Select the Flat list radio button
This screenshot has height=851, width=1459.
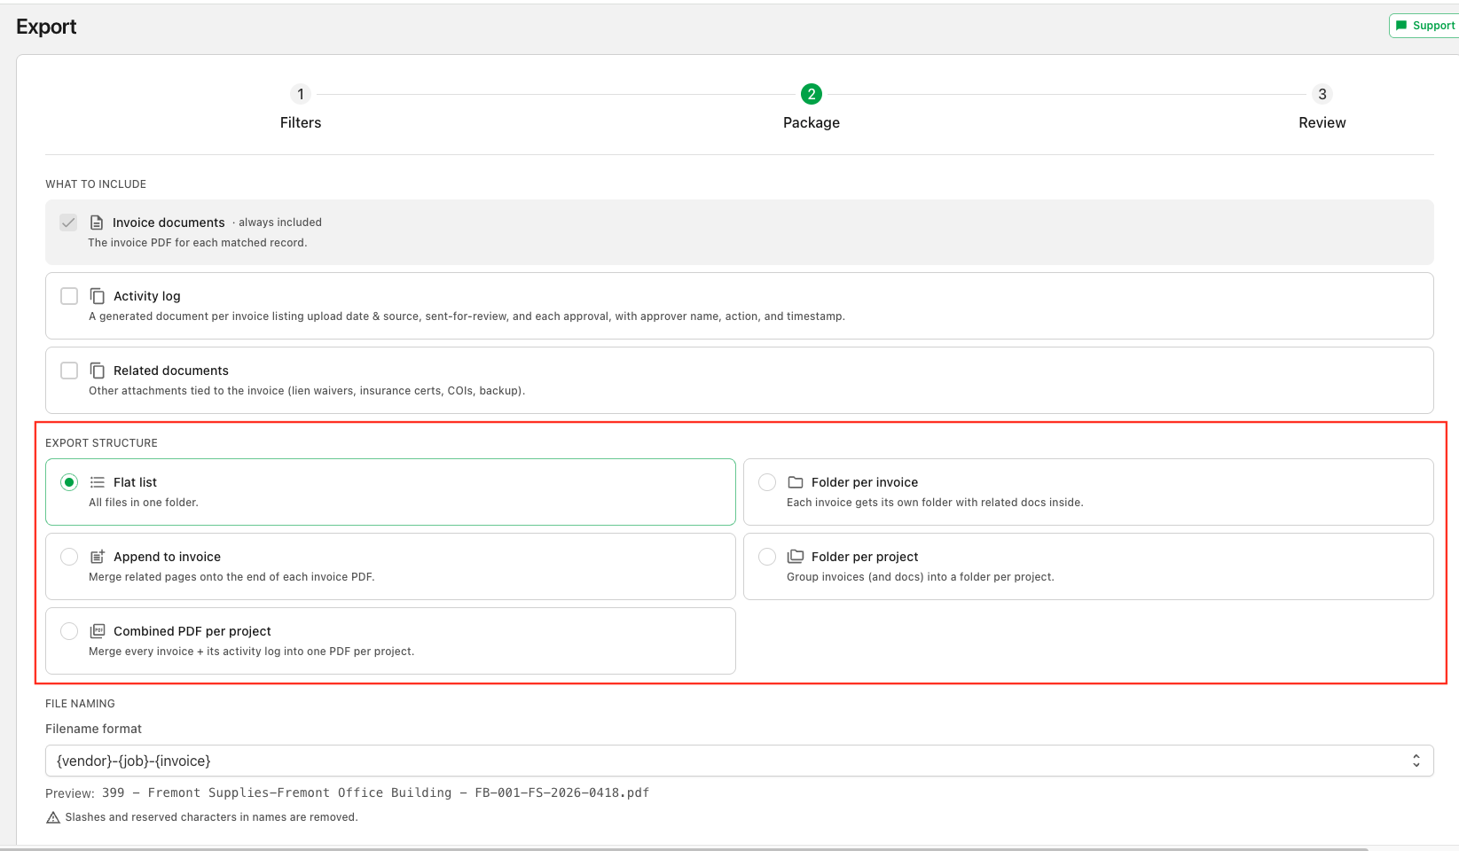(x=69, y=482)
